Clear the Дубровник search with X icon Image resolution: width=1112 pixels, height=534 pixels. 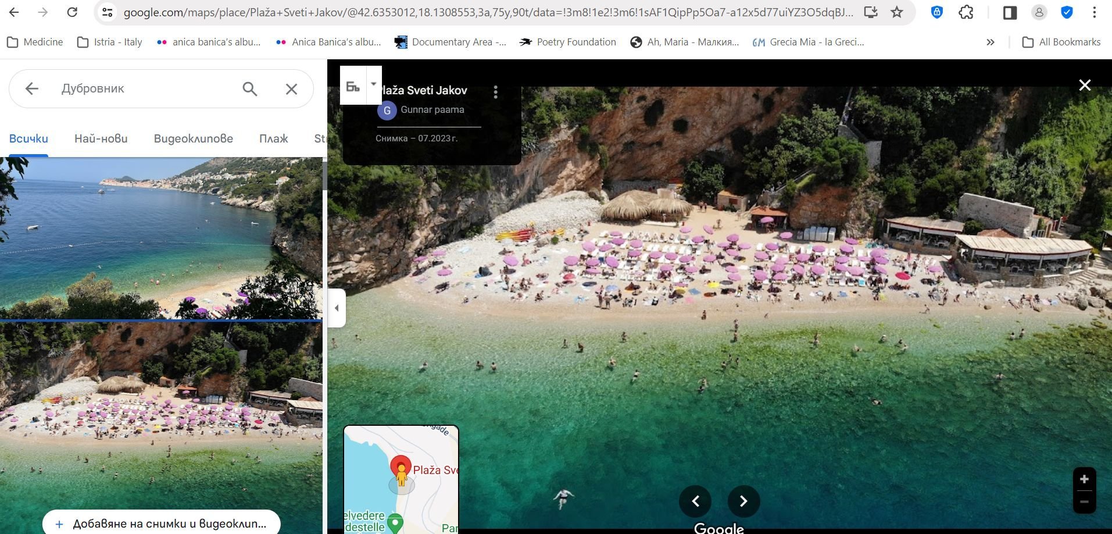291,89
